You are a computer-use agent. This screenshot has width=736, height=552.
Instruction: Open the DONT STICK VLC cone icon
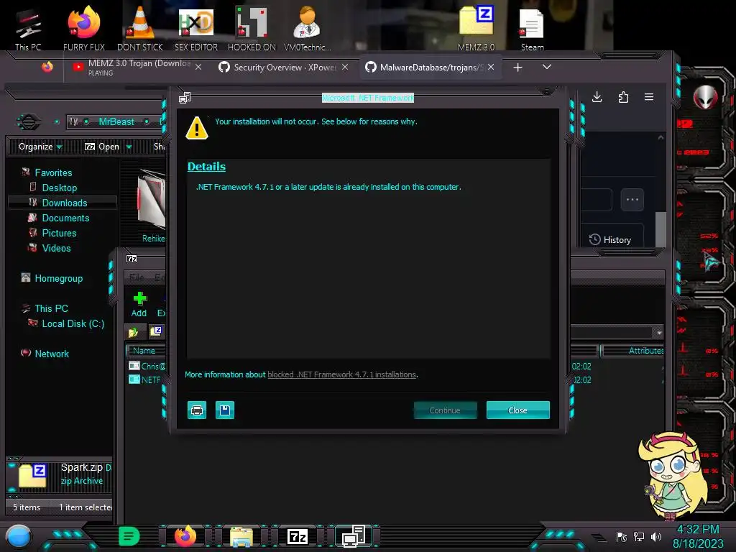coord(140,28)
